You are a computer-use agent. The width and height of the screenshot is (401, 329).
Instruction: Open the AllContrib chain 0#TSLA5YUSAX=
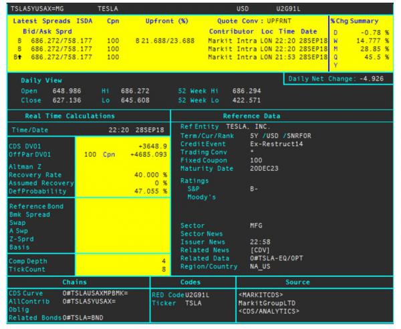tap(89, 301)
